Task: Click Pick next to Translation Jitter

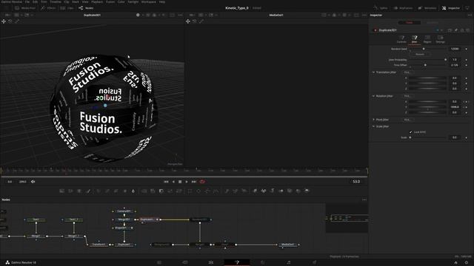Action: tap(407, 72)
